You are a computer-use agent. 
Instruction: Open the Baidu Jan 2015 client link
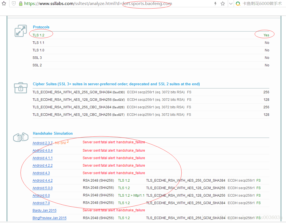coord(45,211)
